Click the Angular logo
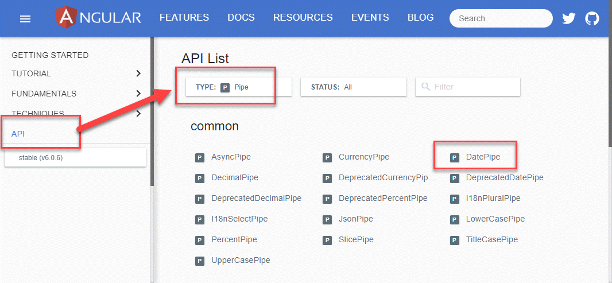The width and height of the screenshot is (612, 283). (x=98, y=18)
